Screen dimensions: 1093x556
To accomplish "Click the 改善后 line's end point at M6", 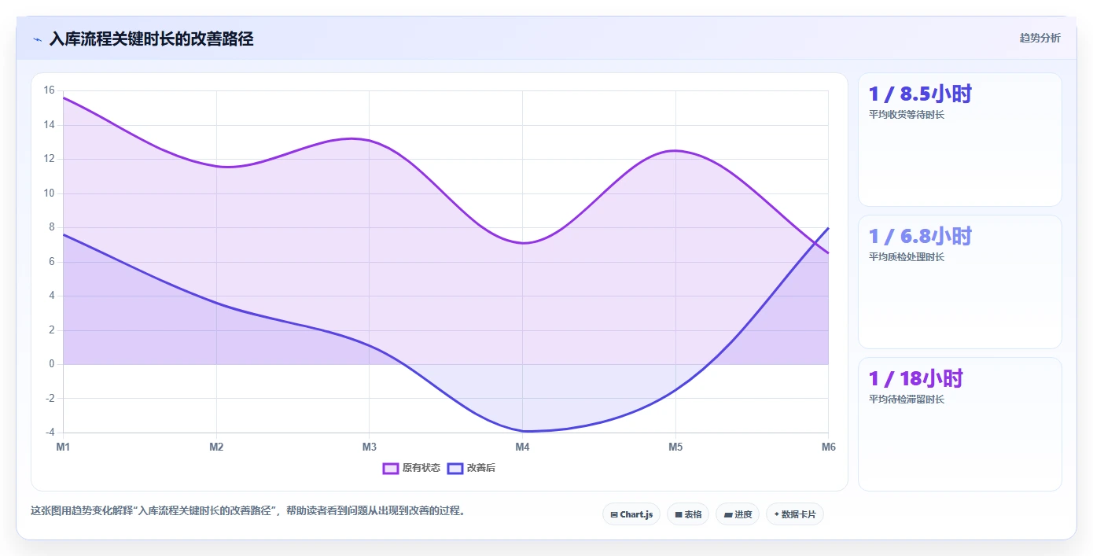I will pos(828,228).
